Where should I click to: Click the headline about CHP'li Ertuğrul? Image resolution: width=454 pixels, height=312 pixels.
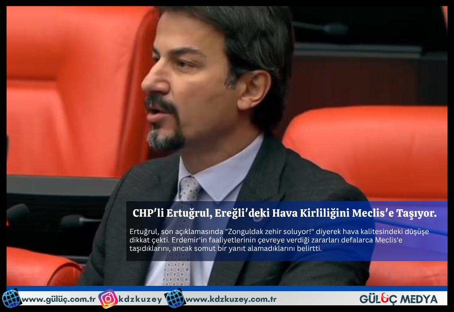285,213
